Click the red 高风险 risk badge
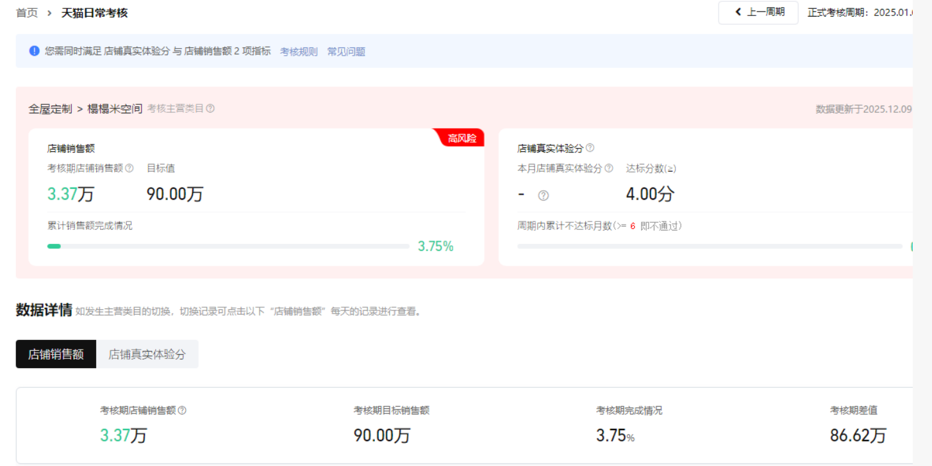The image size is (932, 466). click(x=462, y=138)
